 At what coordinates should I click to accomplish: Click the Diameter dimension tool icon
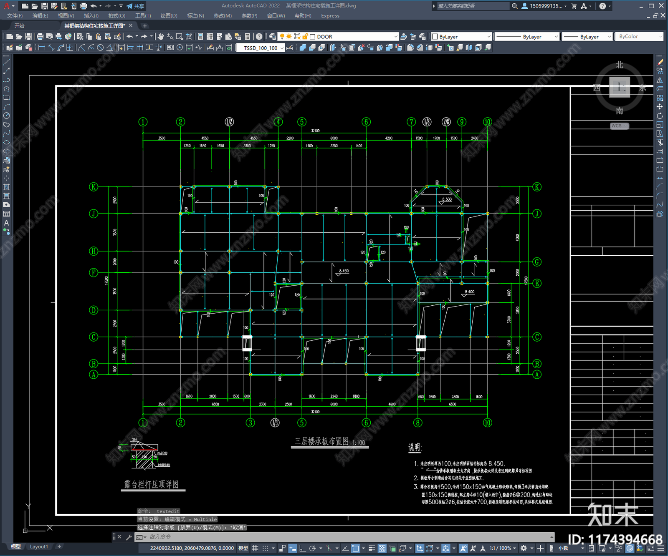[100, 48]
